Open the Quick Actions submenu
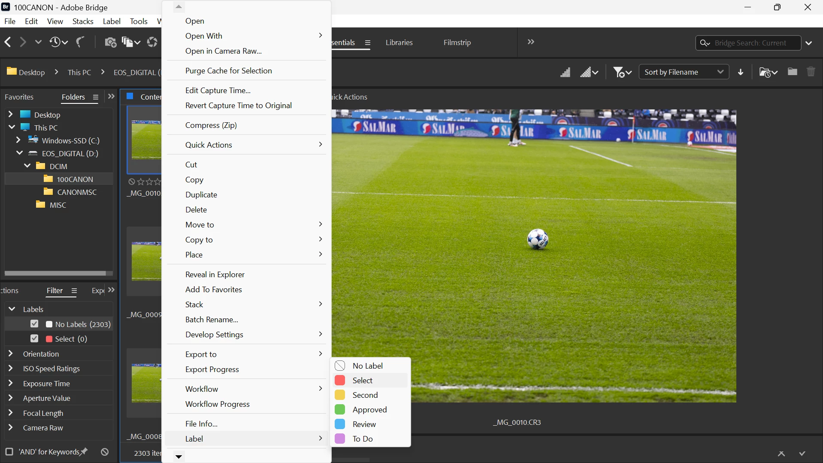 [x=246, y=145]
